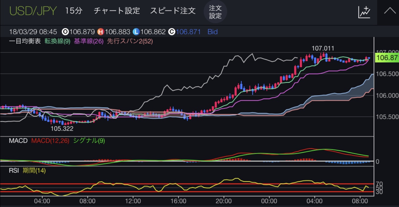Open スピード注文 speed order
Viewport: 399px width, 207px height.
[x=173, y=11]
